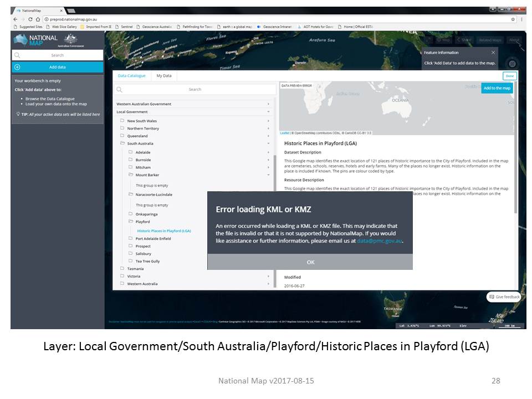Click Give feedback button
Screen dimensions: 532x399
(x=504, y=297)
